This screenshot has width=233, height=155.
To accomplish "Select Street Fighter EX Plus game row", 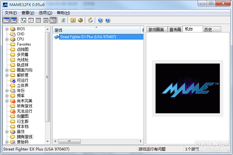I will pos(101,37).
